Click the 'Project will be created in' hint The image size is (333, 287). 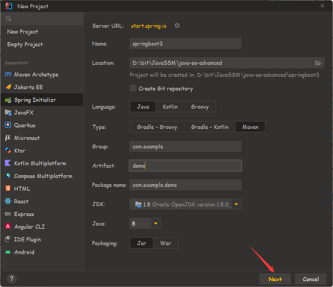coord(224,75)
